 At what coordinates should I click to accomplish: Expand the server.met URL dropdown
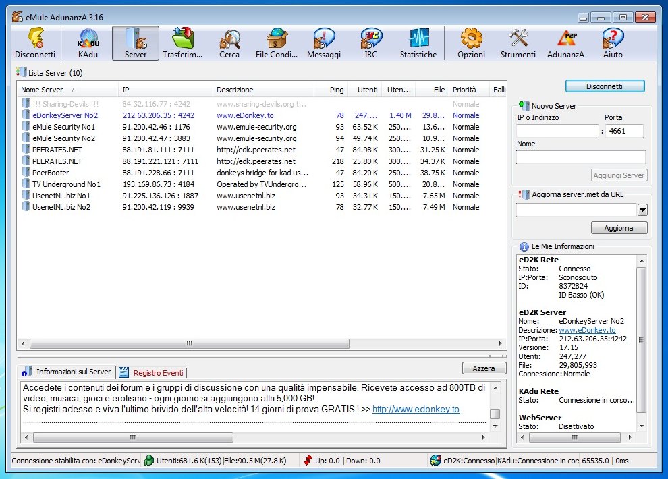coord(642,210)
